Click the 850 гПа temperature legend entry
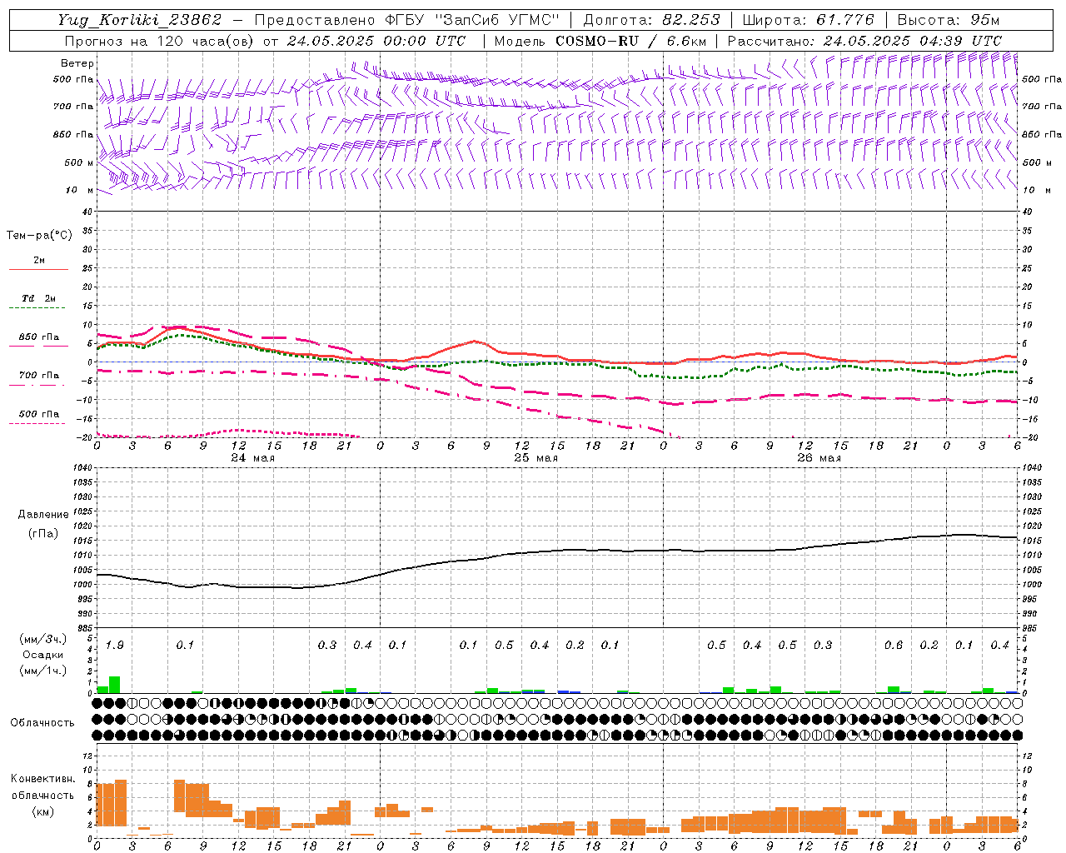 pyautogui.click(x=38, y=337)
